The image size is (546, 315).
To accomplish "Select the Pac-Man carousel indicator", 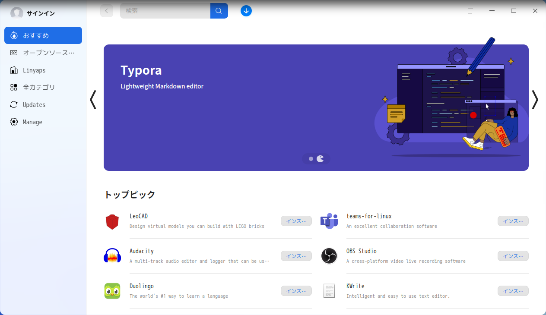I will tap(320, 159).
